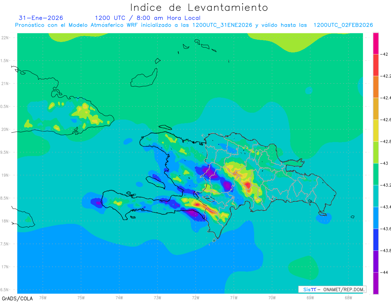This screenshot has height=302, width=391.
Task: Click the '-43' colorbar value
Action: coord(384,163)
